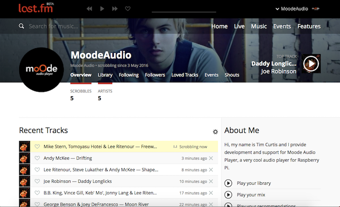This screenshot has height=207, width=340.
Task: Click the album art of Joe Robinson track
Action: click(25, 181)
